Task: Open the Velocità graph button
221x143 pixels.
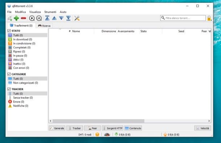Action: tap(203, 128)
